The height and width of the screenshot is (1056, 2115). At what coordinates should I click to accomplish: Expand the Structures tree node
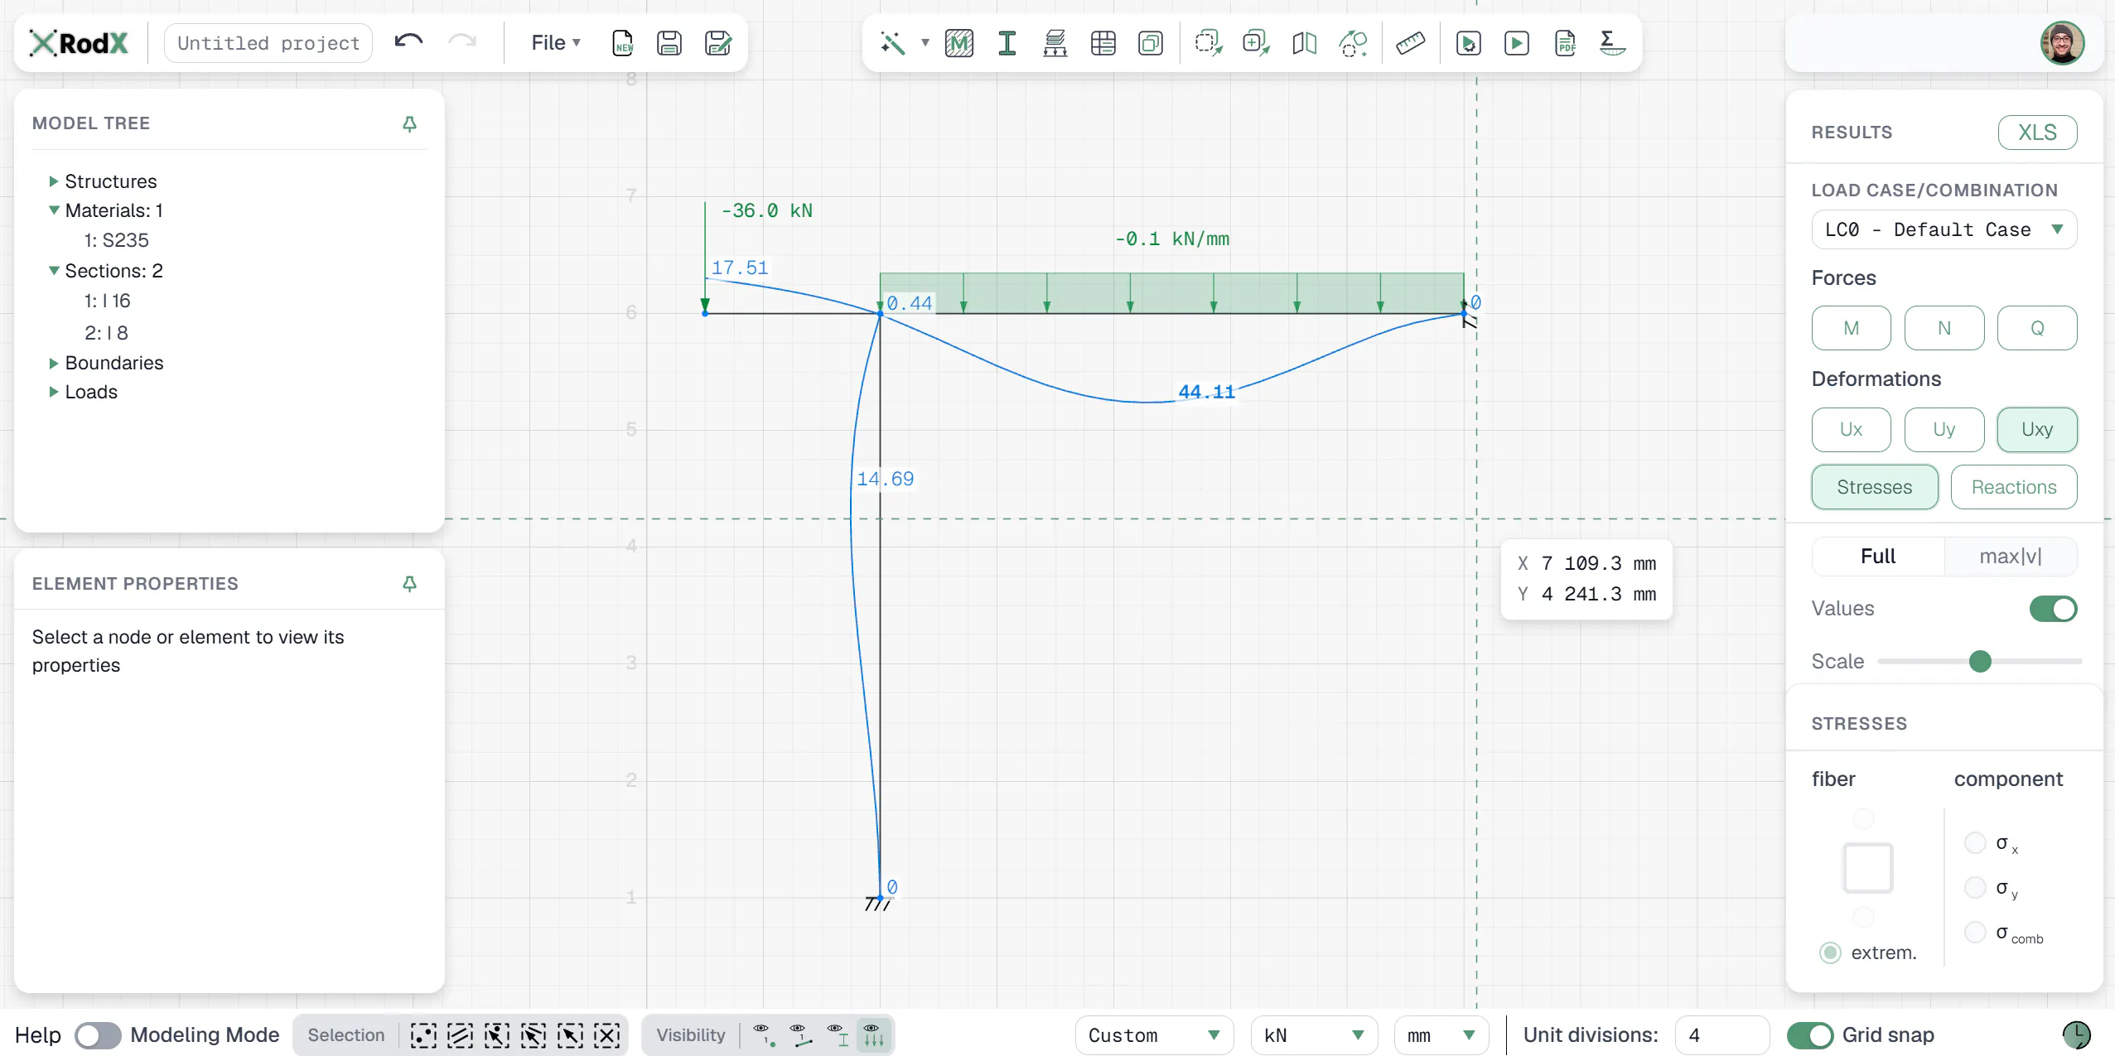(x=53, y=181)
